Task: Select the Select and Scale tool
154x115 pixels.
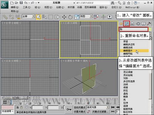Action: click(77, 17)
